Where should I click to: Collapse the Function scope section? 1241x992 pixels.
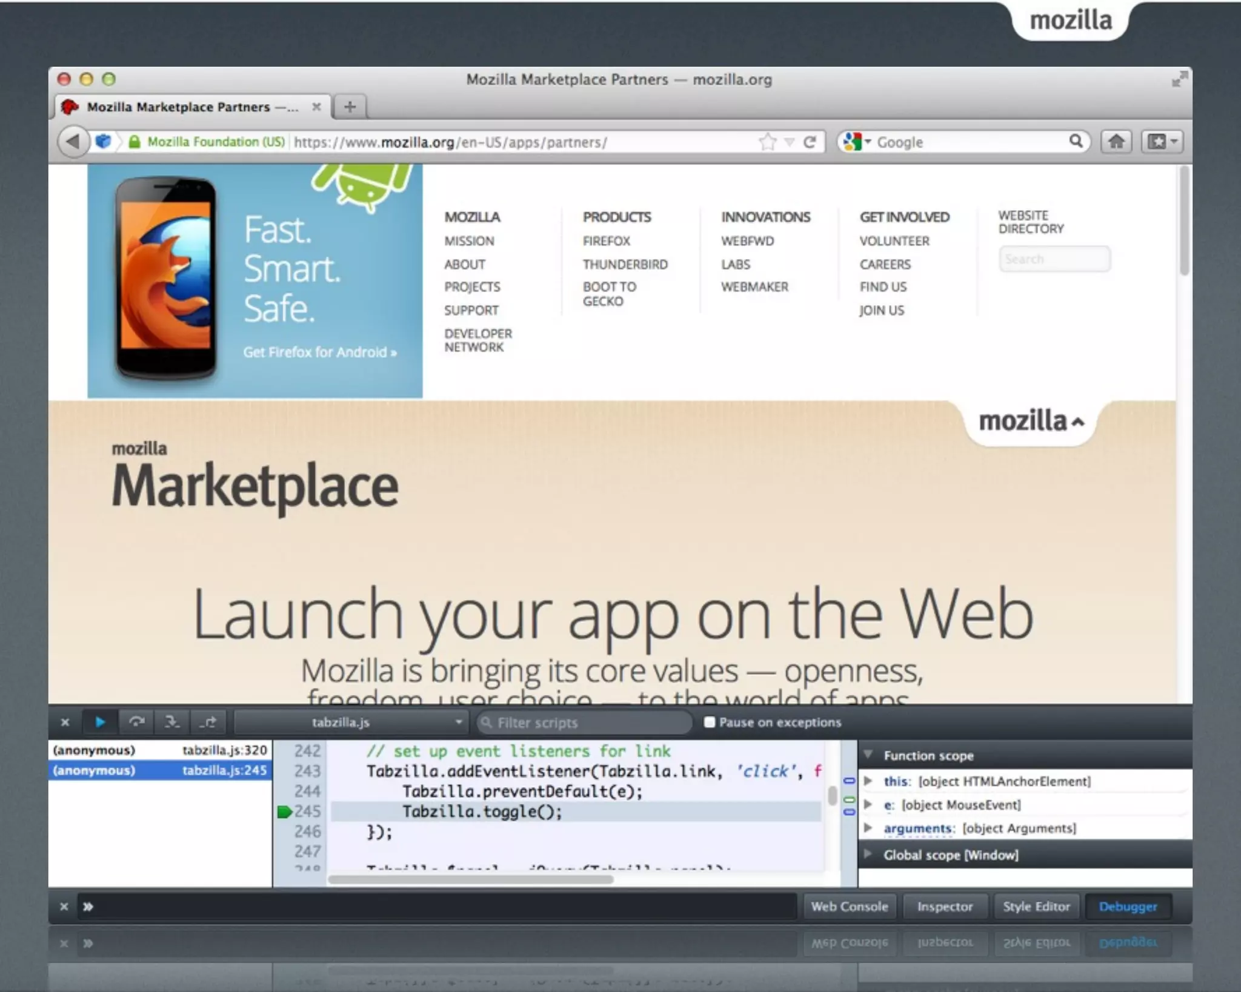point(868,755)
